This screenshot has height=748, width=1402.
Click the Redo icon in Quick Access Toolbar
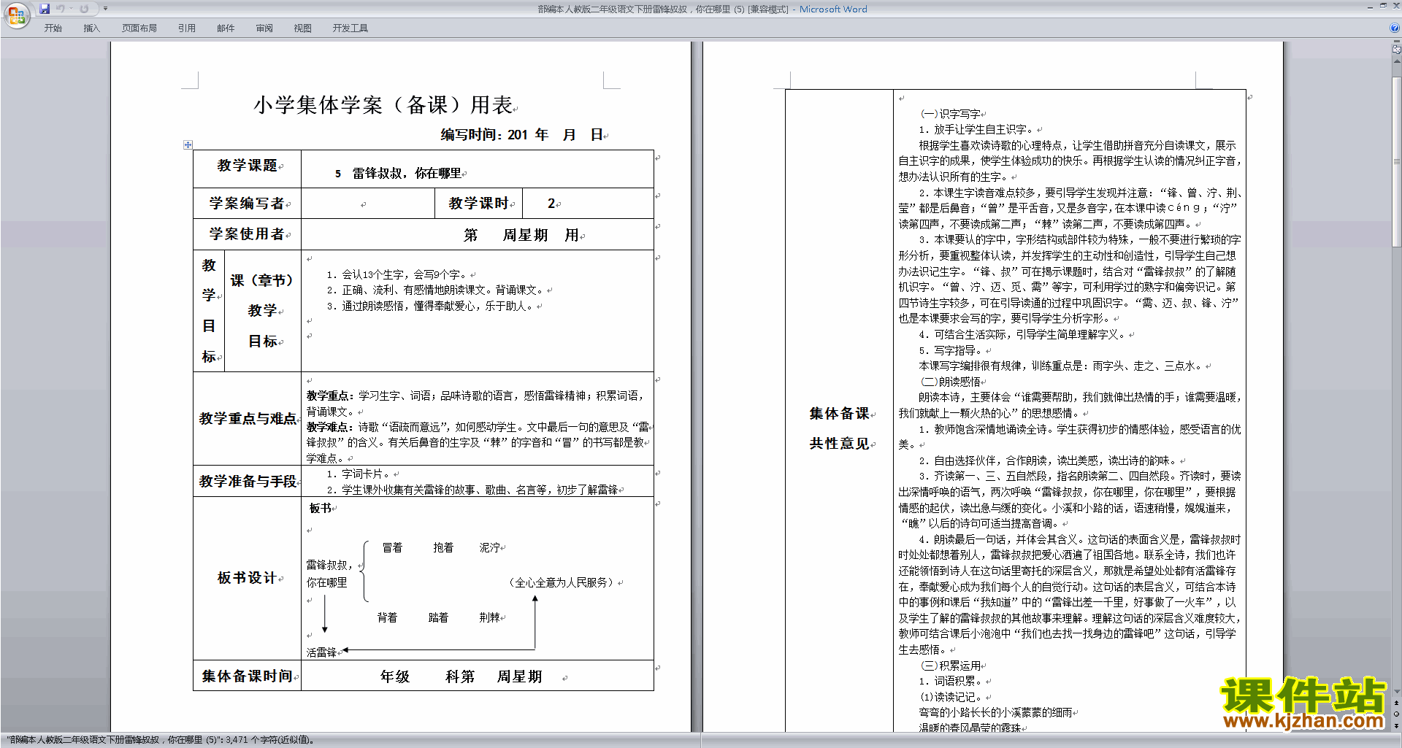[84, 9]
